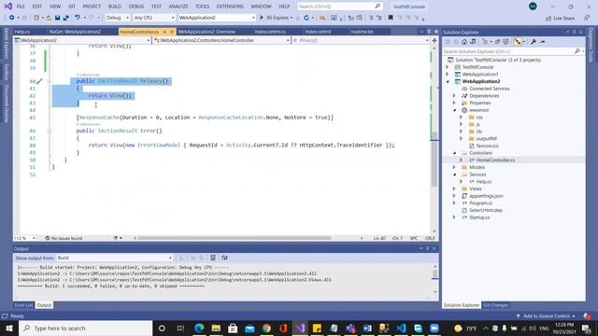Select appsettings.json in Solution Explorer
The width and height of the screenshot is (598, 336).
[486, 196]
